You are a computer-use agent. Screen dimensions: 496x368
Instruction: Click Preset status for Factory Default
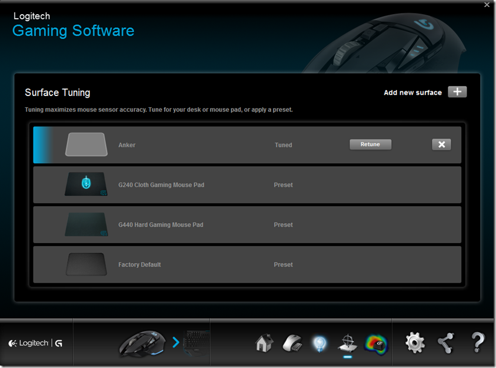point(283,264)
